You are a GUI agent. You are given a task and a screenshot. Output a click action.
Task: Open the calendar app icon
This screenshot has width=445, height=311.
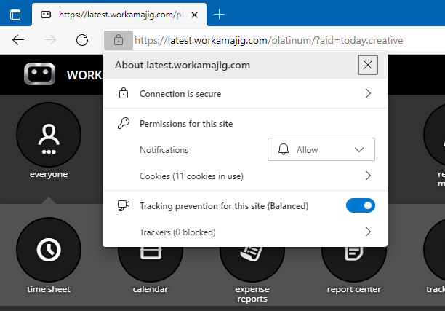click(151, 263)
